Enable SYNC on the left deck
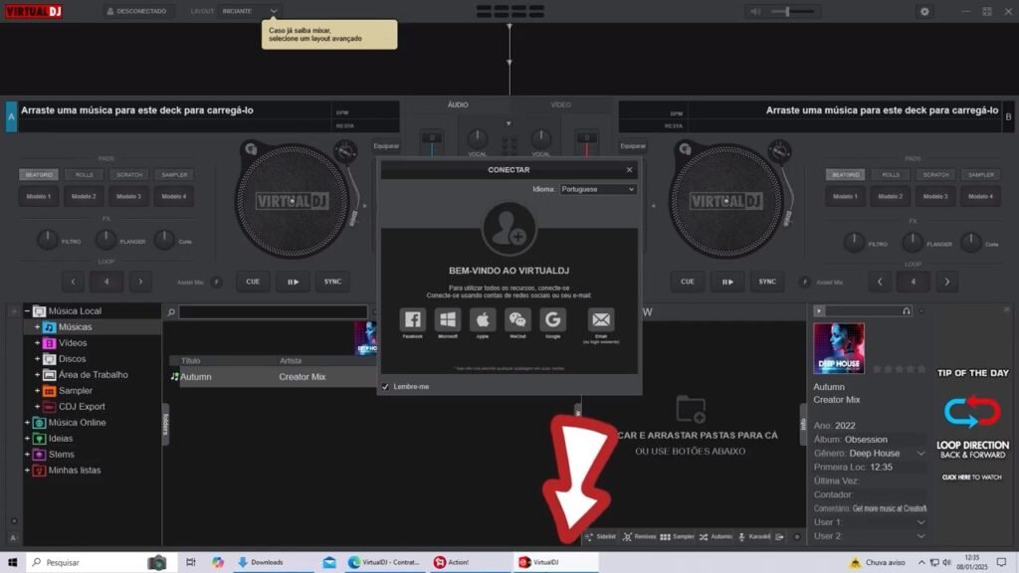 coord(332,282)
